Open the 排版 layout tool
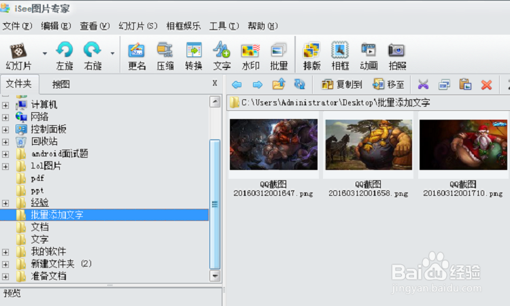This screenshot has height=306, width=510. [x=311, y=56]
